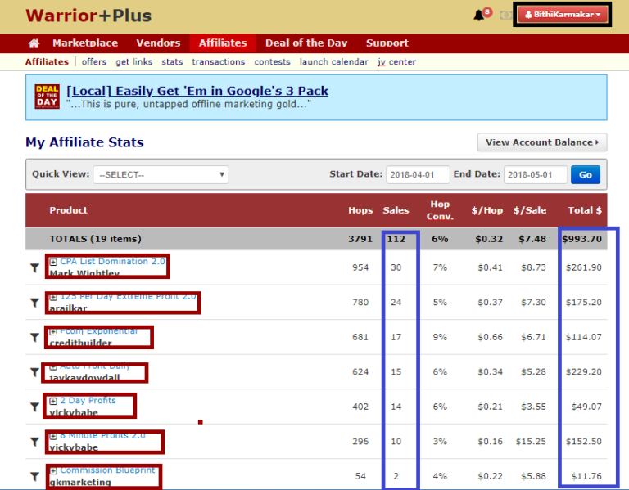Image resolution: width=629 pixels, height=490 pixels.
Task: Open the contests subpage
Action: click(272, 62)
